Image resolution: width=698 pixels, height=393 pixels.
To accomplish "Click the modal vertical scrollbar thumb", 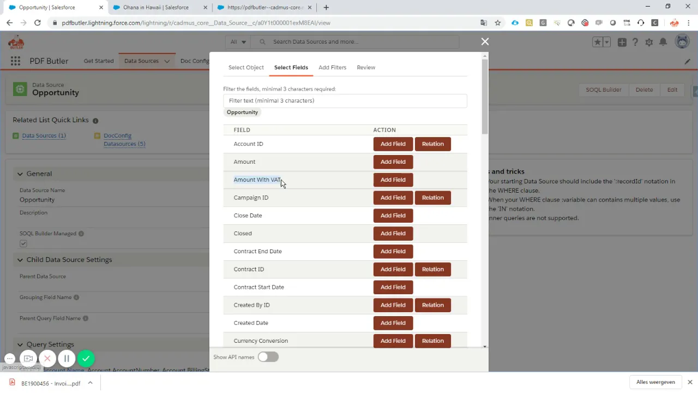I will pyautogui.click(x=485, y=96).
